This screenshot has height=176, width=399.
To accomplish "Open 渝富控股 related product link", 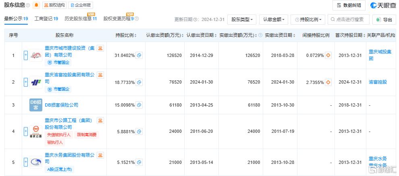I will tap(378, 82).
